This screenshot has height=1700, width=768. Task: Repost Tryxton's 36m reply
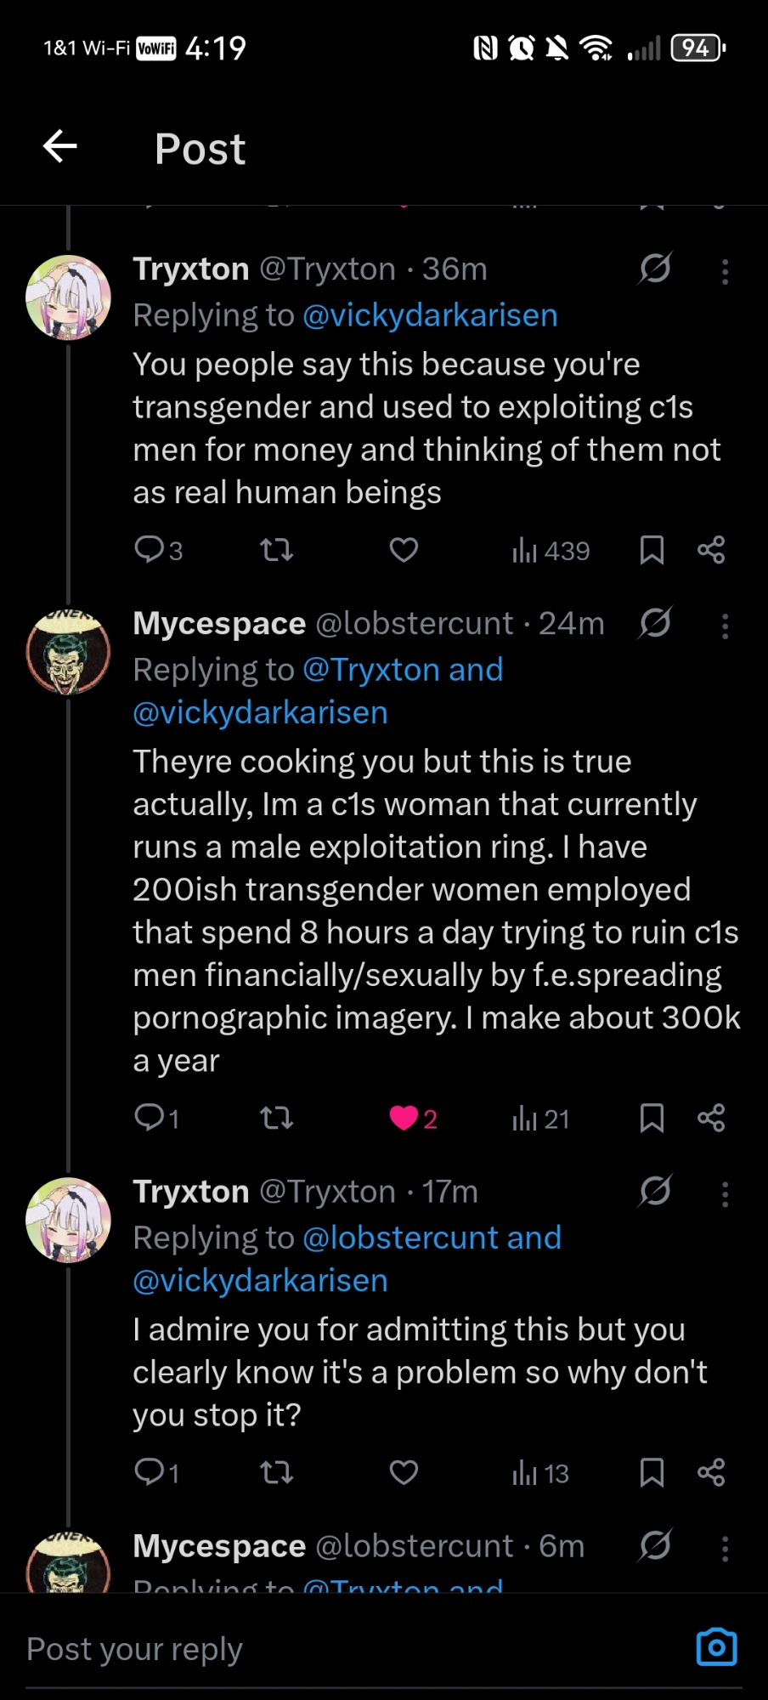tap(276, 551)
